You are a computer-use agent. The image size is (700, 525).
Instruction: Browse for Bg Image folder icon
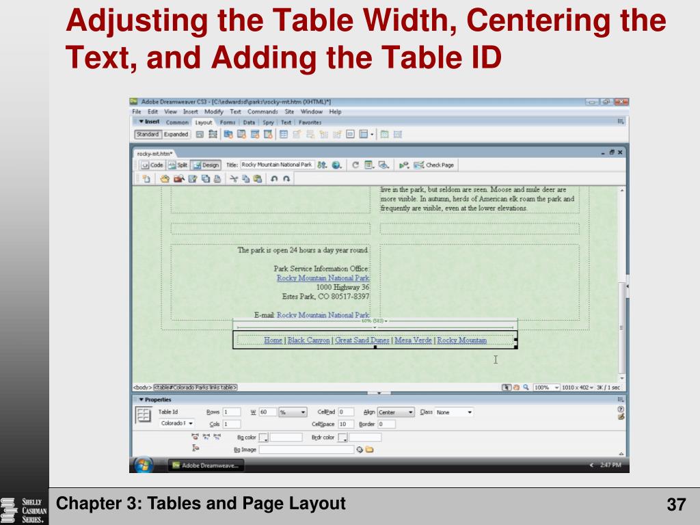tap(370, 450)
